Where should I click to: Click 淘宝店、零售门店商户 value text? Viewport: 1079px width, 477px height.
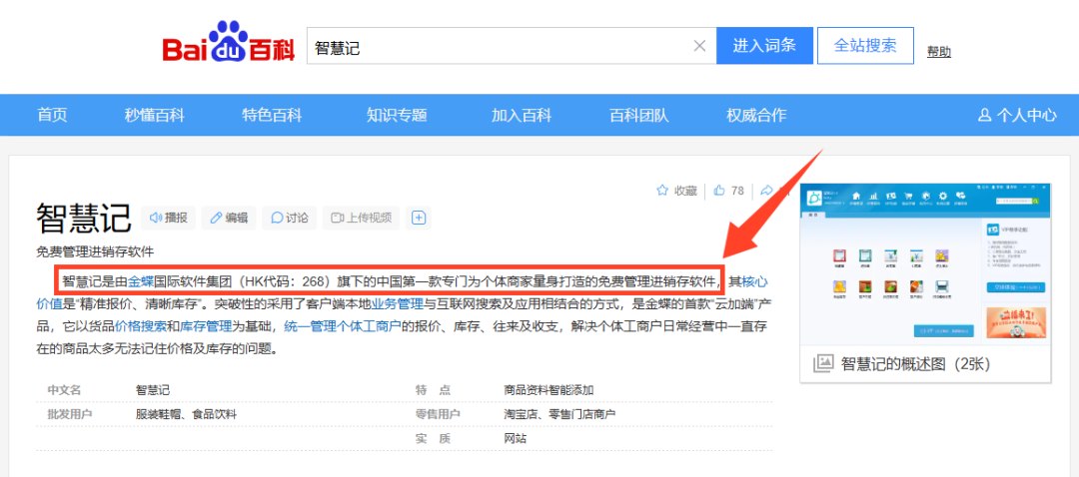click(559, 414)
